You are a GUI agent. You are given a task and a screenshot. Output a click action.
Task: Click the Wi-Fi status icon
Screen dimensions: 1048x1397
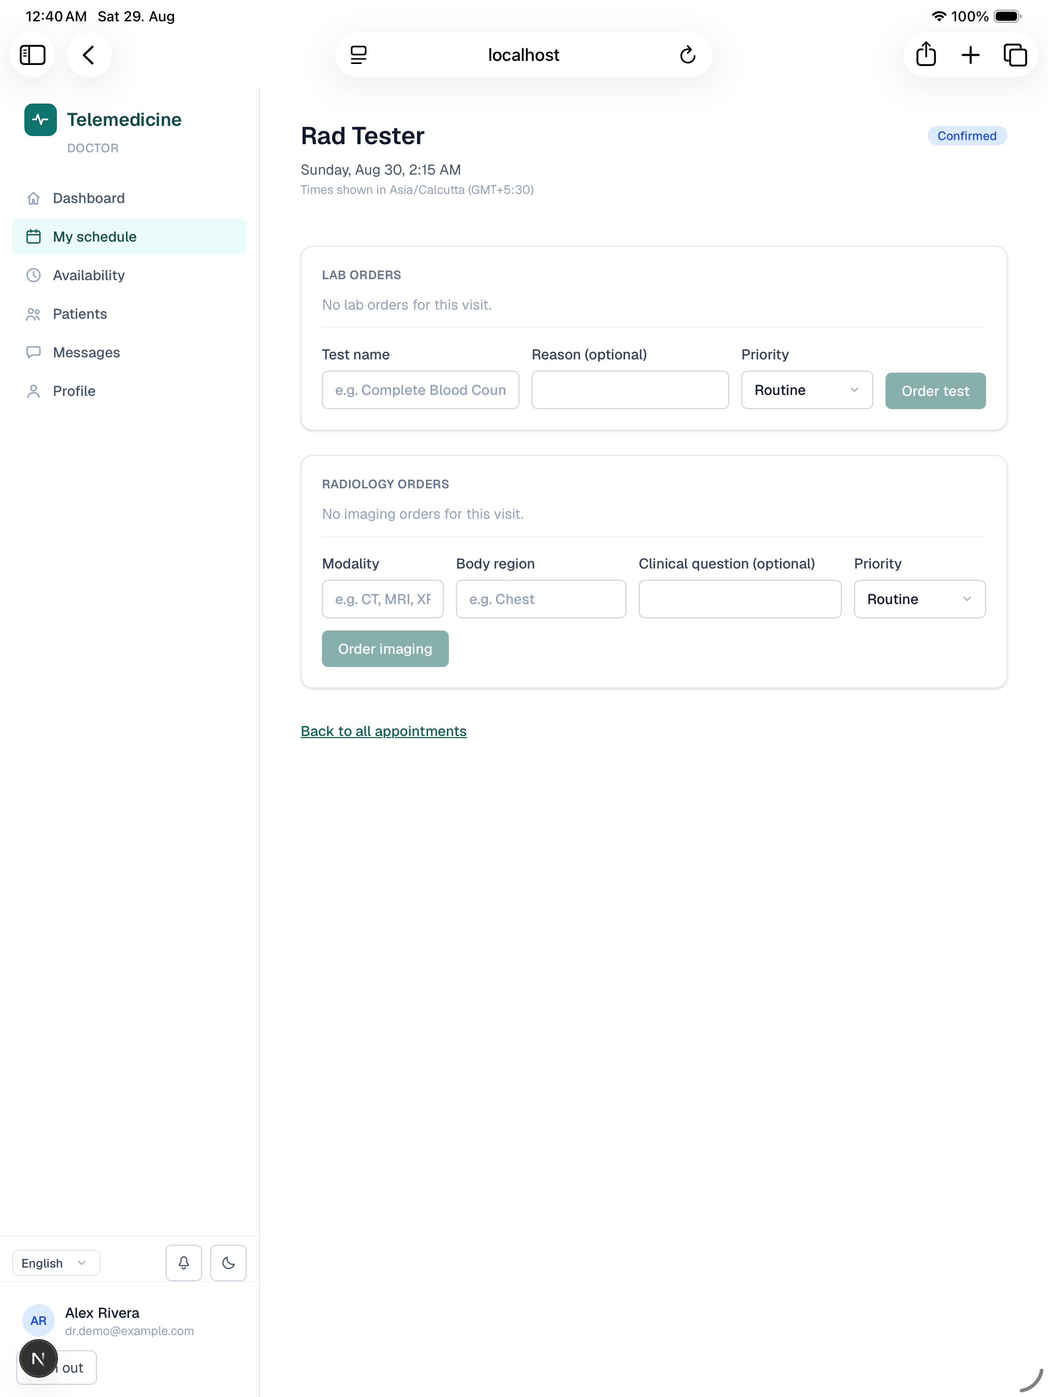coord(939,16)
